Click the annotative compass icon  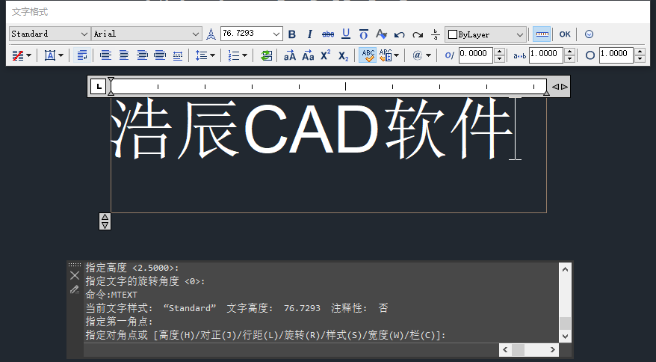pyautogui.click(x=211, y=34)
